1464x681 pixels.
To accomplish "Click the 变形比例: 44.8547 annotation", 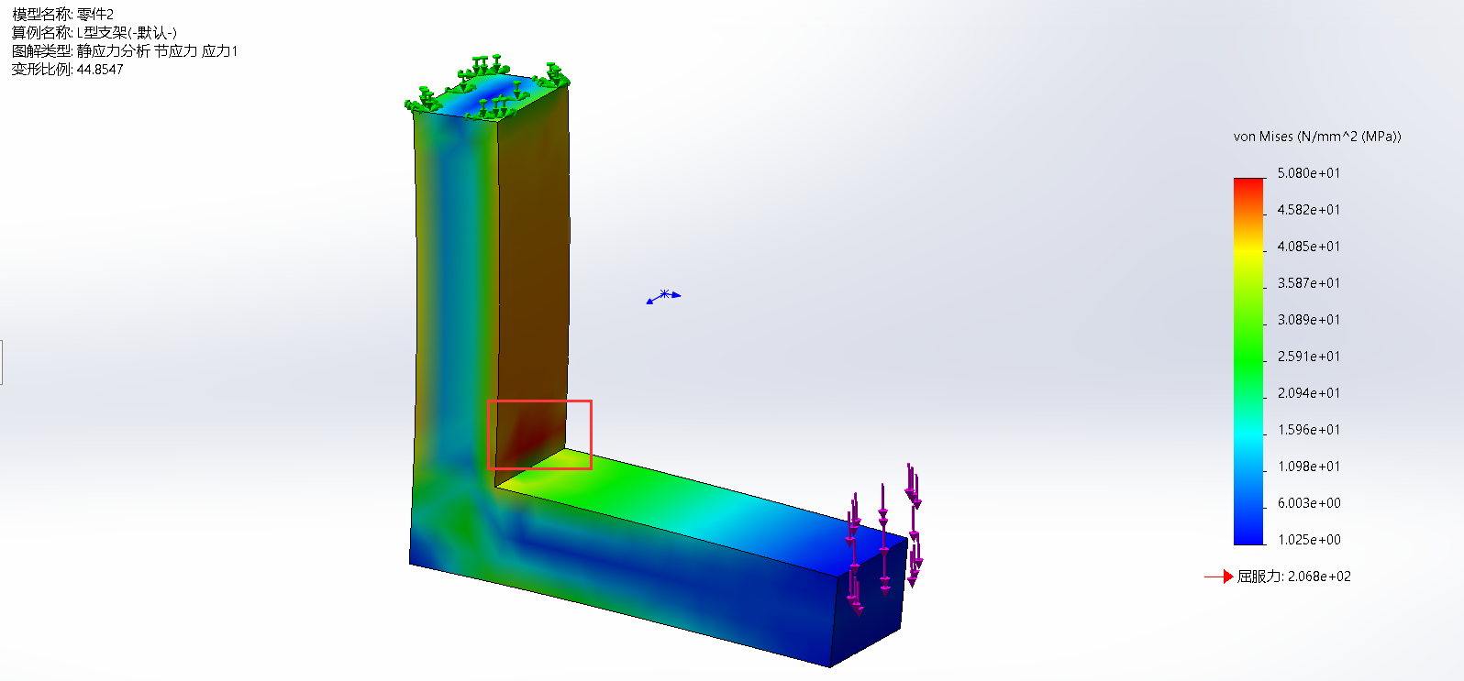I will coord(67,70).
